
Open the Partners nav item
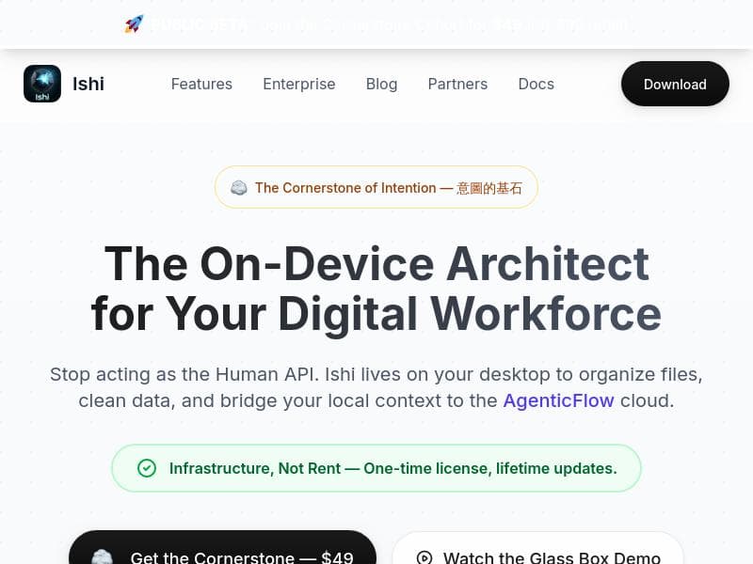click(x=457, y=84)
